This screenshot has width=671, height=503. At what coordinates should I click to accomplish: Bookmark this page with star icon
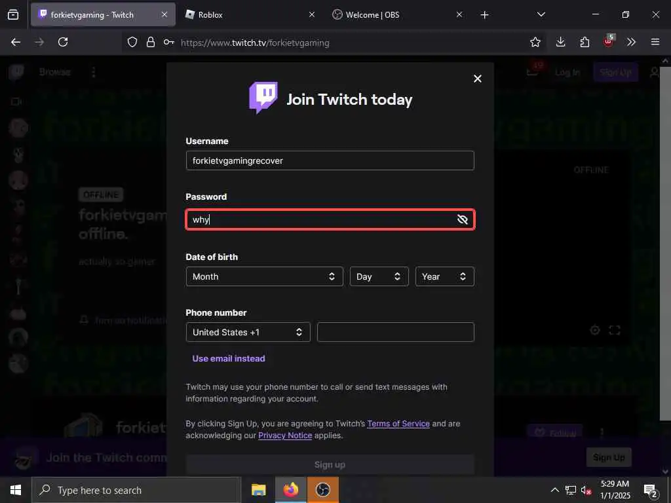[x=535, y=42]
